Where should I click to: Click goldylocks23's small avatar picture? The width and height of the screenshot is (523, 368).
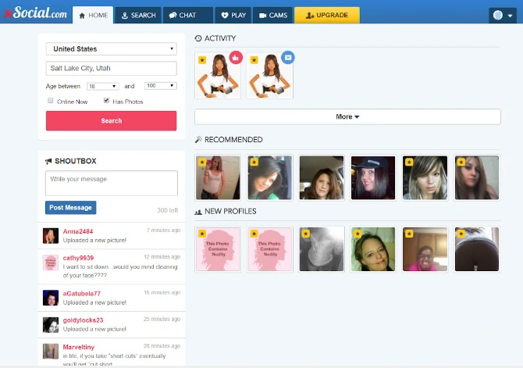[x=51, y=324]
